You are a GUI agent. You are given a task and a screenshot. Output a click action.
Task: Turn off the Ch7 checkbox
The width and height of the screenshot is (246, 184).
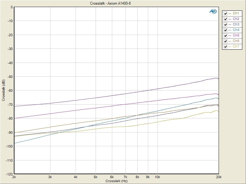pyautogui.click(x=226, y=47)
